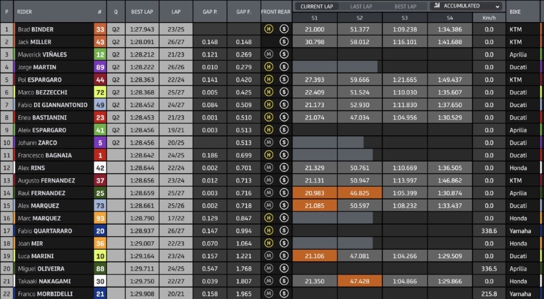Click Marc Marquez's hard front tyre icon
Viewport: 544px width, 299px height.
coord(269,218)
